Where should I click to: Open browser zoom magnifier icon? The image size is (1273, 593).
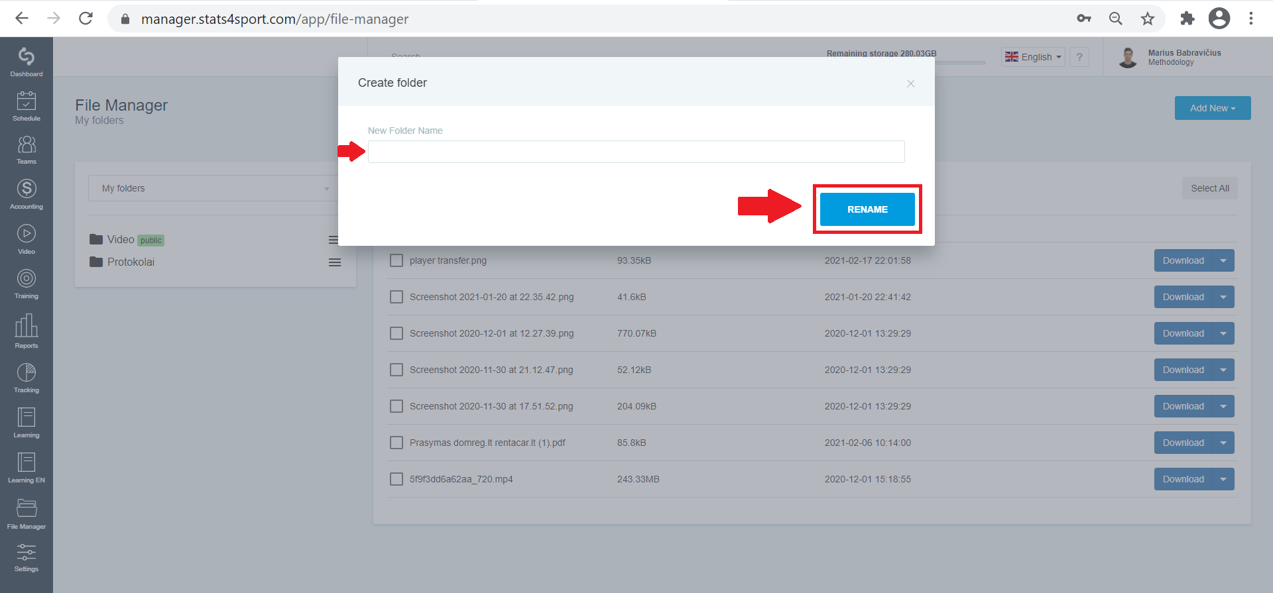1116,19
